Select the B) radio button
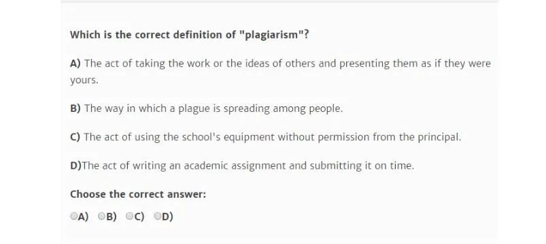 pos(101,216)
